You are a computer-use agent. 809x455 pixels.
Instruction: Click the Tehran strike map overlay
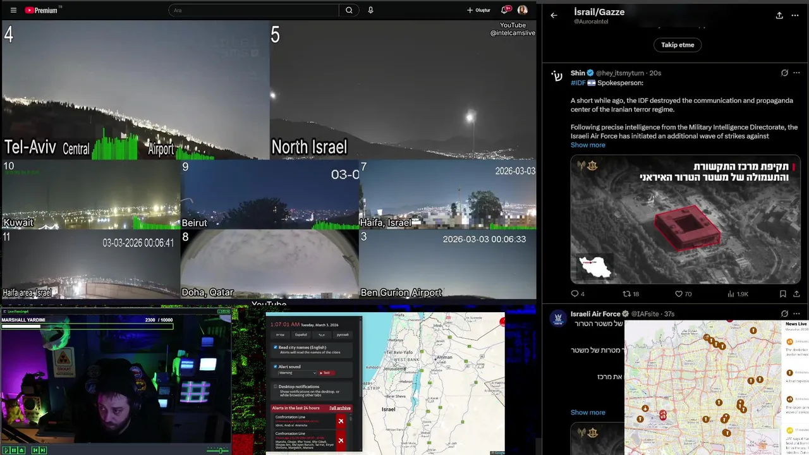click(x=703, y=387)
